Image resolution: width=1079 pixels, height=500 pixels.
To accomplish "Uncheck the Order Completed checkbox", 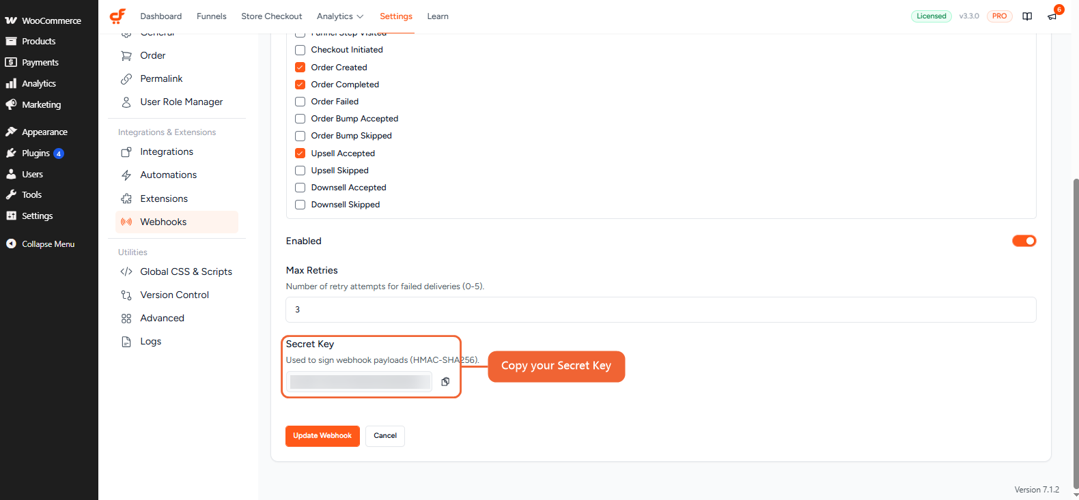I will [300, 85].
